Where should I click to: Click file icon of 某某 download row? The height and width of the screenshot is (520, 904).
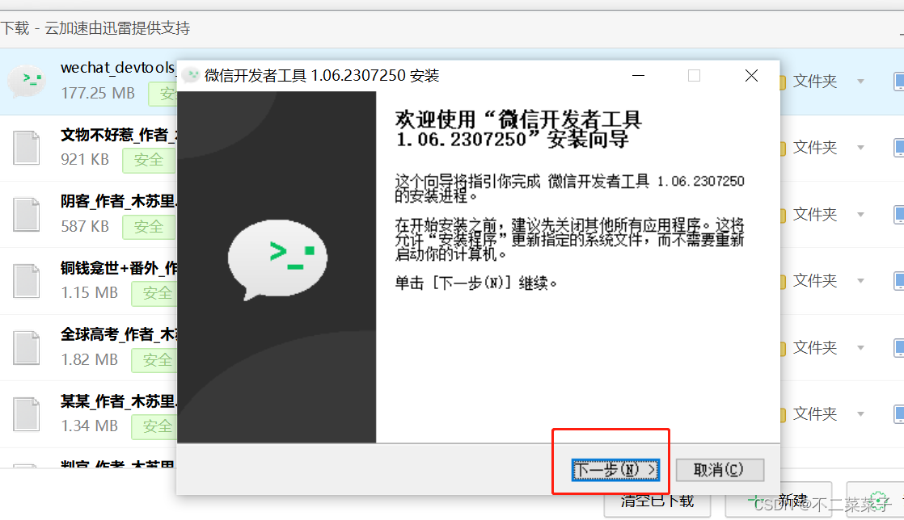click(27, 414)
